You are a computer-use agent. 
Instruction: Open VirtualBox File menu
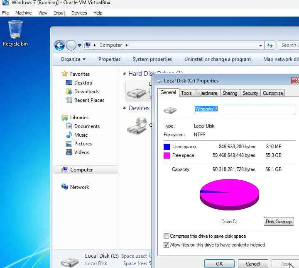pyautogui.click(x=5, y=13)
